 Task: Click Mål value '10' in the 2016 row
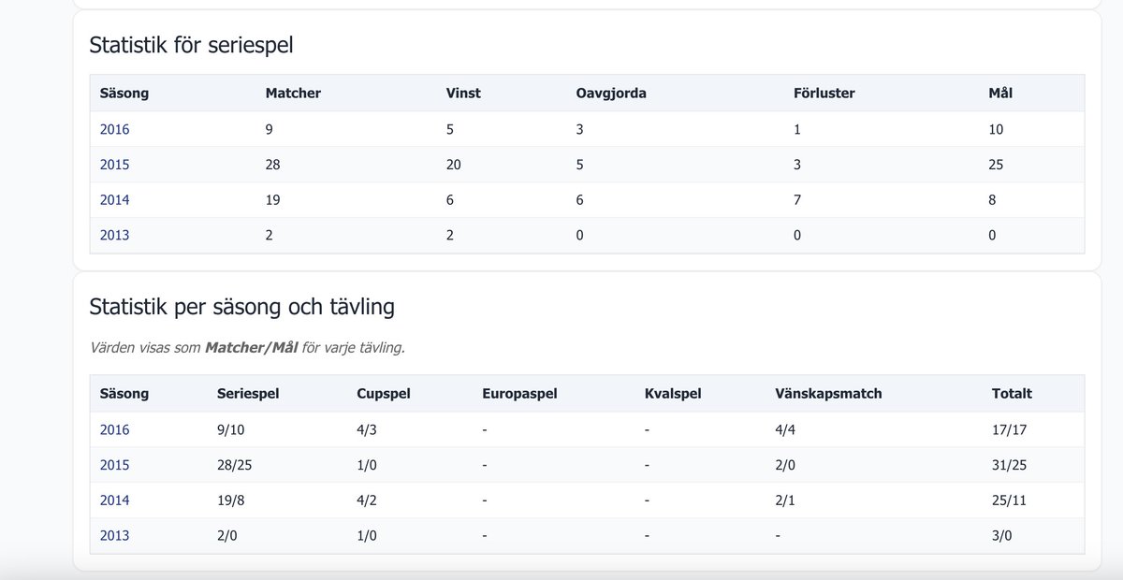996,129
